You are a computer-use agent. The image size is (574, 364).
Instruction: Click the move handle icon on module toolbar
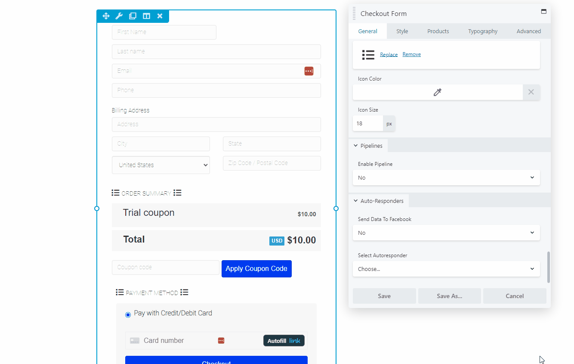106,16
